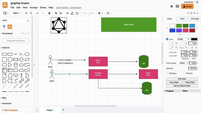The image size is (201, 113).
Task: Enable the Sketch checkbox
Action: [x=184, y=73]
